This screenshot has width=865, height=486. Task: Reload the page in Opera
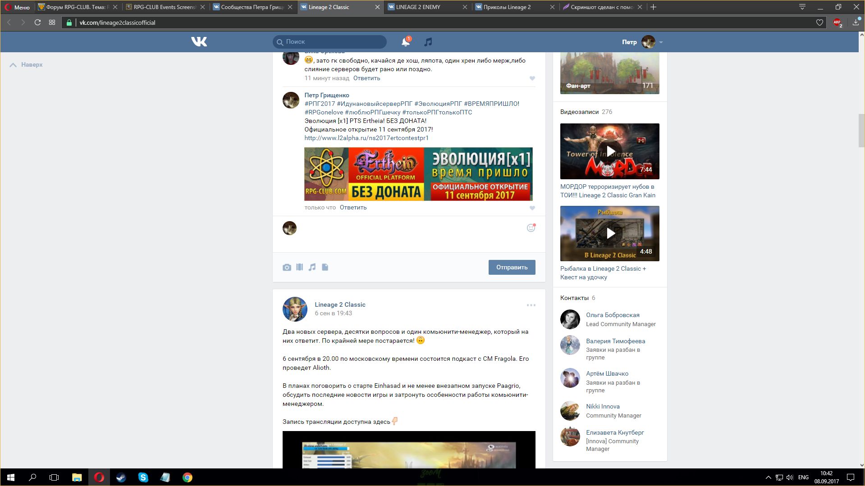pyautogui.click(x=38, y=23)
